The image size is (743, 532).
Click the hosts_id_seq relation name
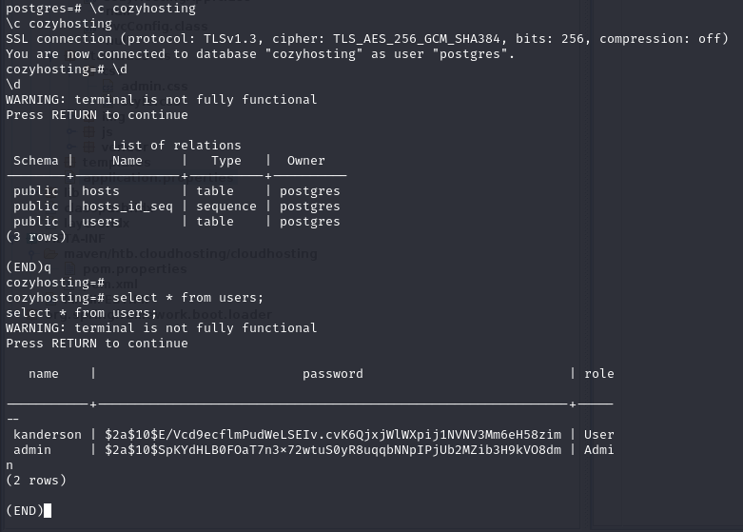(x=127, y=206)
